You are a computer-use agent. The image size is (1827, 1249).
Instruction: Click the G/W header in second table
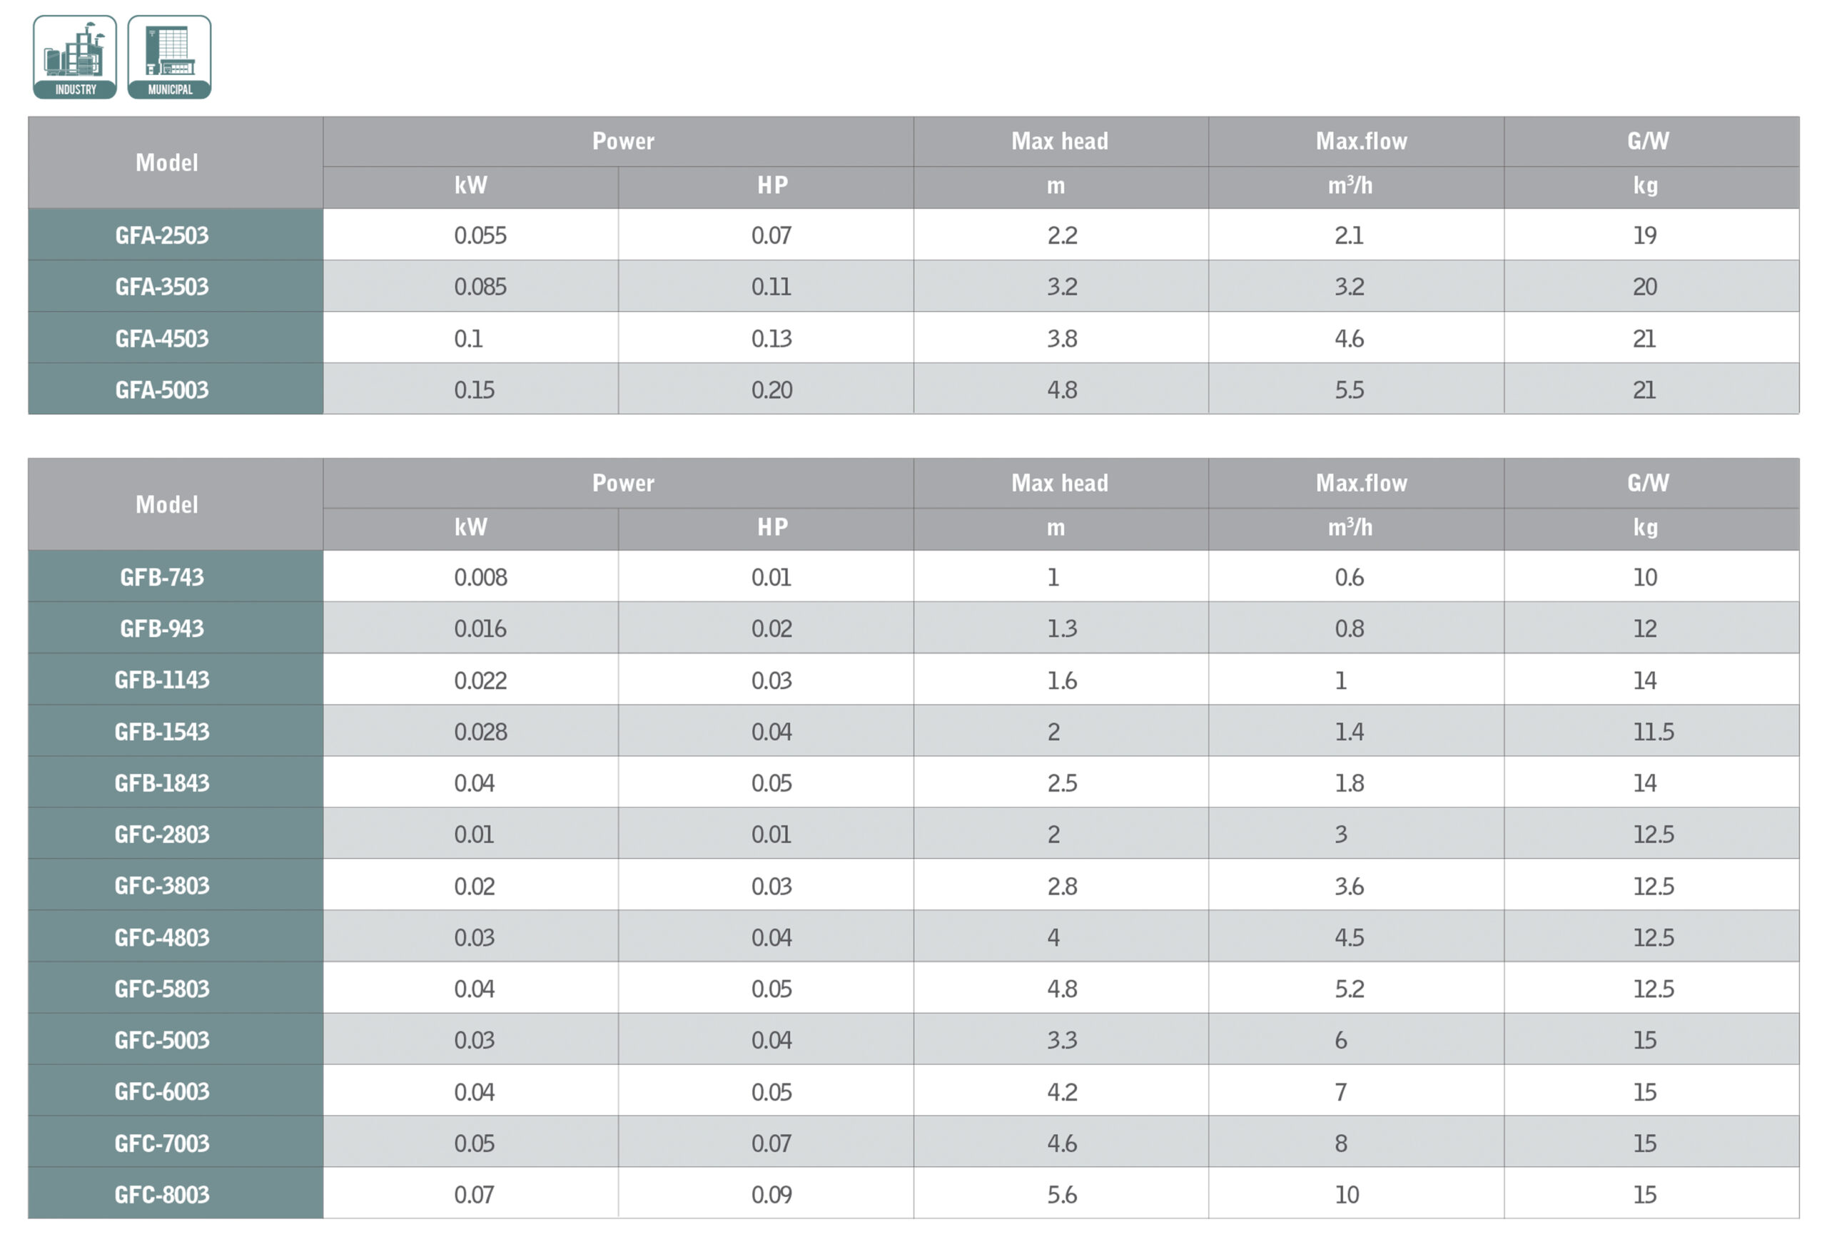pos(1648,483)
